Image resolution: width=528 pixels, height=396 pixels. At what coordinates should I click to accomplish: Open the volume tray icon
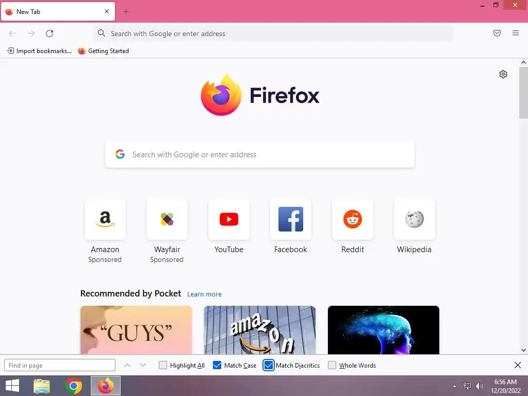479,386
